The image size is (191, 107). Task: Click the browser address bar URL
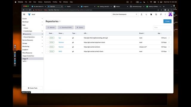[x=68, y=10]
